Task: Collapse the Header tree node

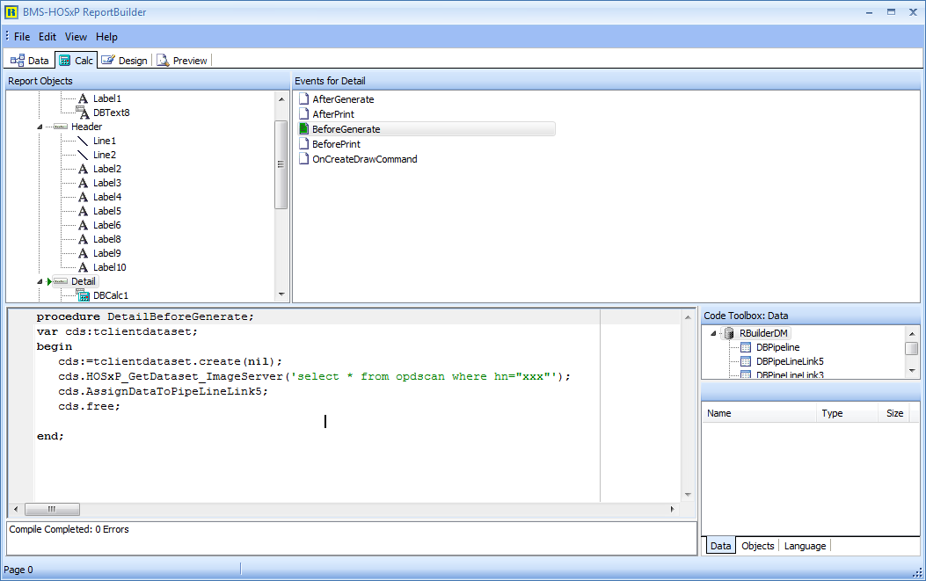Action: [40, 127]
